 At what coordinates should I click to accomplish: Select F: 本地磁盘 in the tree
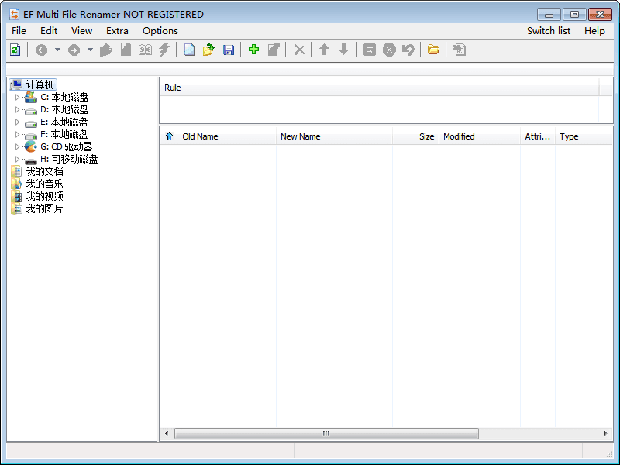coord(64,134)
